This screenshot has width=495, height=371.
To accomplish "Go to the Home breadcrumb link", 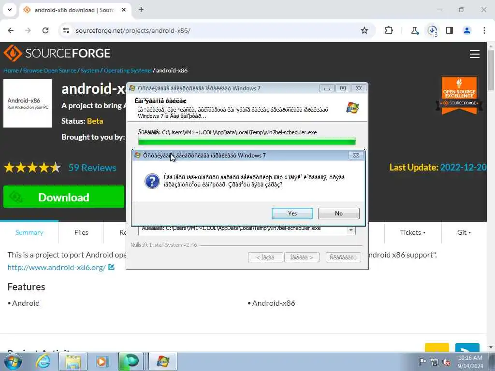I will coord(11,71).
